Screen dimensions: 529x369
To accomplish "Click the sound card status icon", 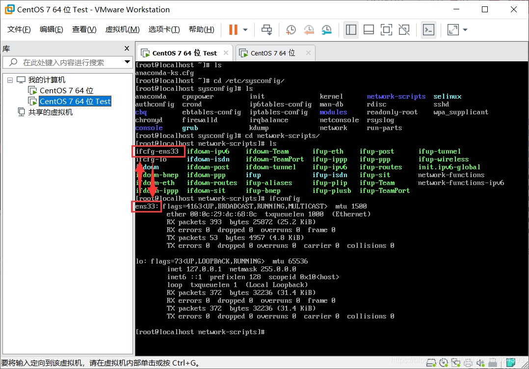I will tap(480, 363).
